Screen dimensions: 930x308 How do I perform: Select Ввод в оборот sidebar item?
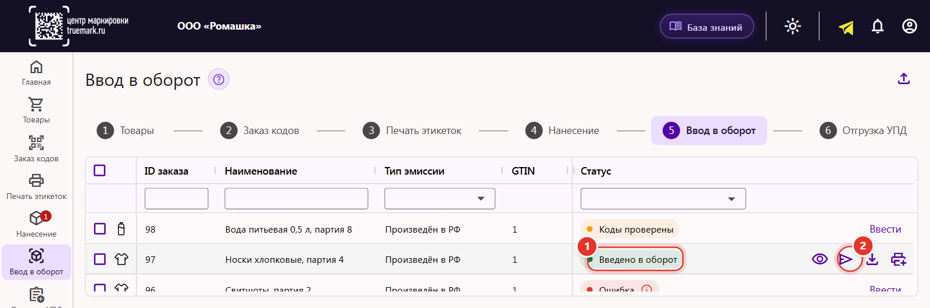point(36,262)
